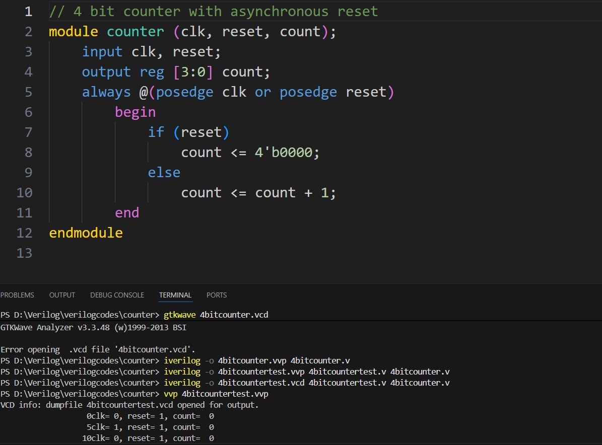Screen dimensions: 602x445
Task: Open the PORTS panel tab
Action: (x=217, y=295)
